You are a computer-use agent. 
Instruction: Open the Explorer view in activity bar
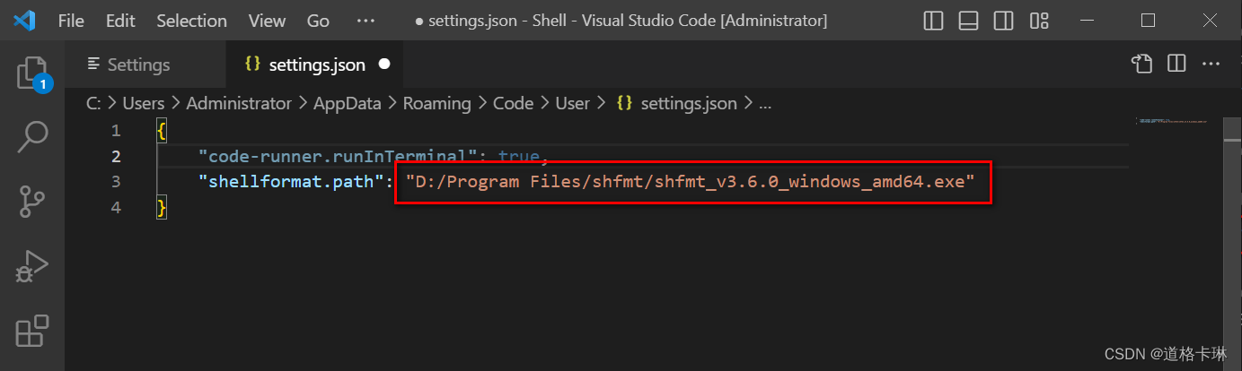click(x=32, y=73)
